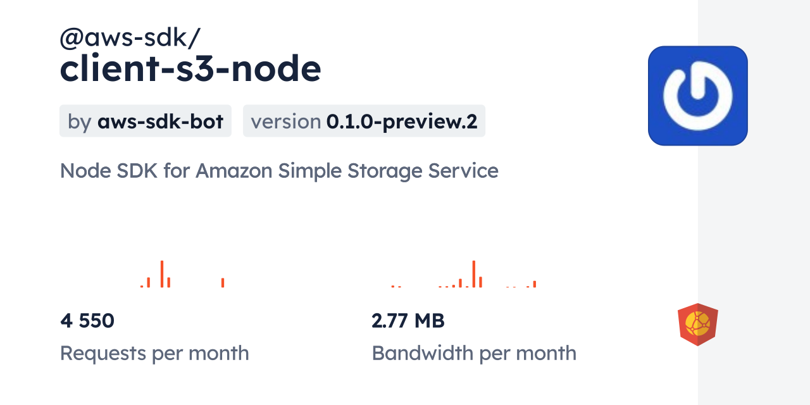Screen dimensions: 810x405
Task: Select the Node SDK for Amazon description
Action: pos(279,170)
